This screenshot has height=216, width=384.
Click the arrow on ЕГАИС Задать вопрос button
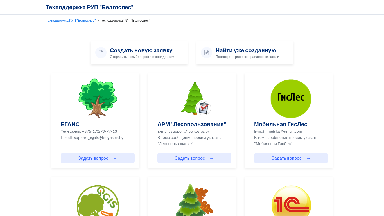(115, 158)
